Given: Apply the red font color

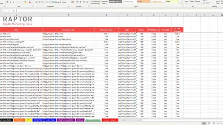Looking at the screenshot, I should point(30,2).
